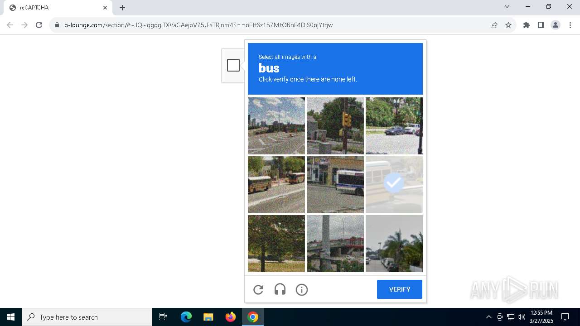Reload the current browser page
This screenshot has width=580, height=326.
click(39, 25)
